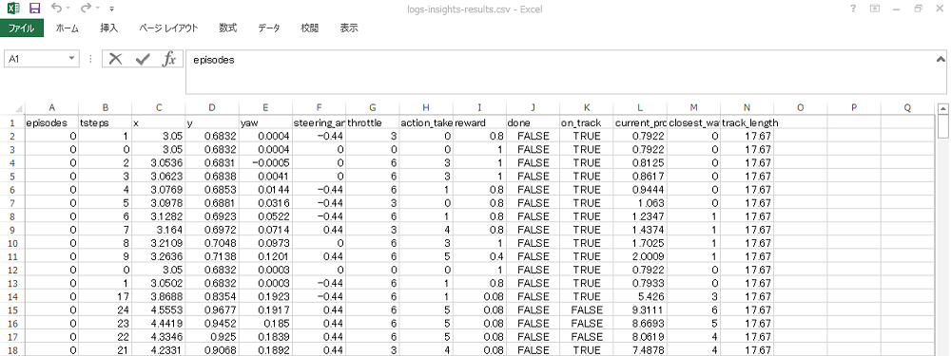Image resolution: width=951 pixels, height=356 pixels.
Task: Select all cells via corner triangle
Action: point(18,108)
